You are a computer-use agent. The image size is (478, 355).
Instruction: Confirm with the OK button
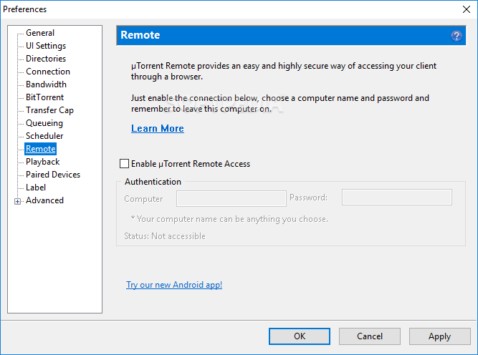point(300,336)
